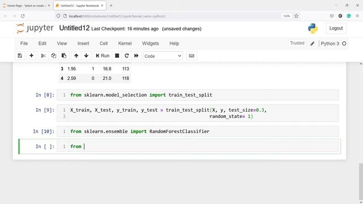Viewport: 363px width, 204px height.
Task: Select the Untitled12 Jupyter Notebook tab
Action: (x=79, y=6)
